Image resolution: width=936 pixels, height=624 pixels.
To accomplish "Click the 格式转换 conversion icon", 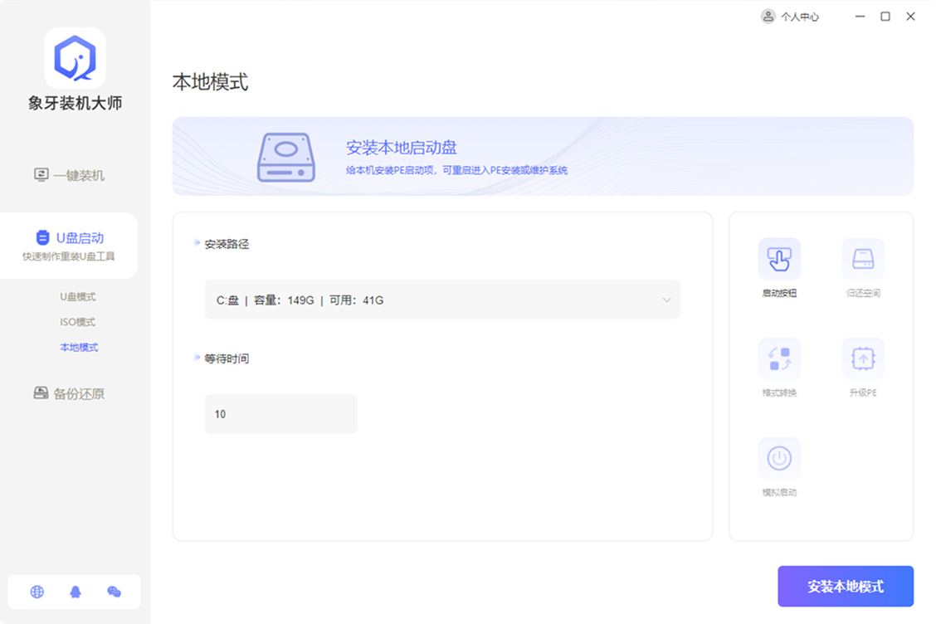I will click(778, 358).
